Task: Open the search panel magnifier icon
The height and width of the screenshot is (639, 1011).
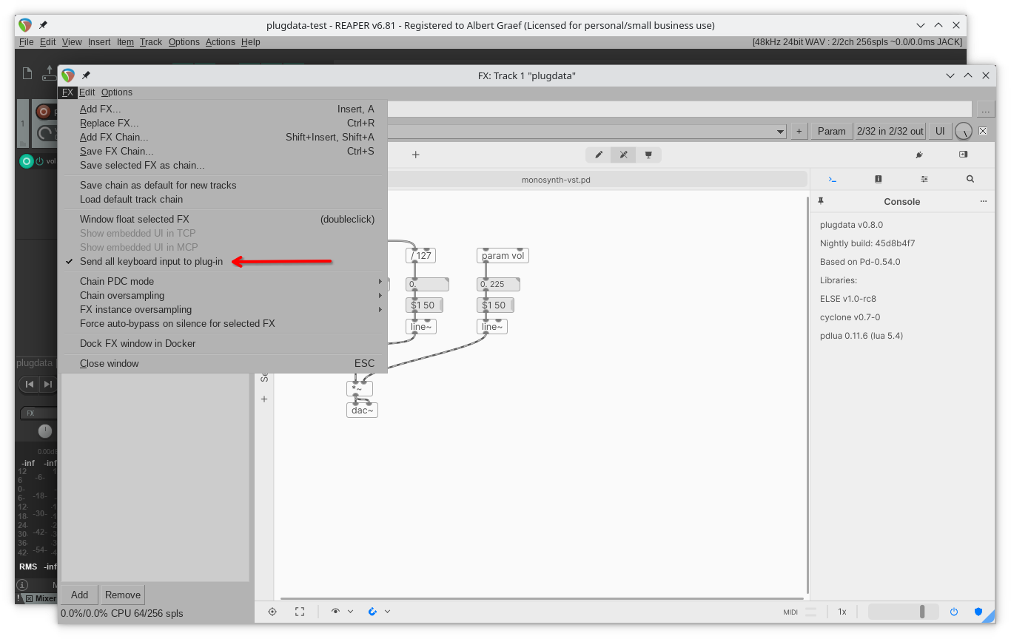Action: click(970, 179)
